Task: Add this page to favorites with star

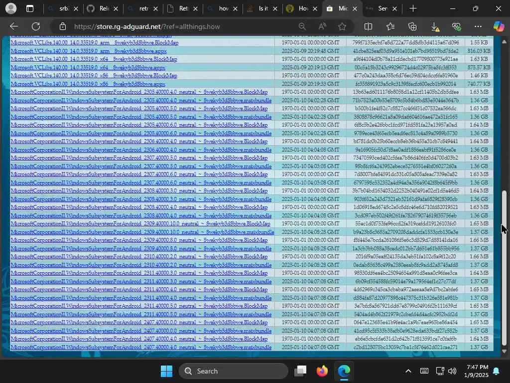Action: coord(342,27)
